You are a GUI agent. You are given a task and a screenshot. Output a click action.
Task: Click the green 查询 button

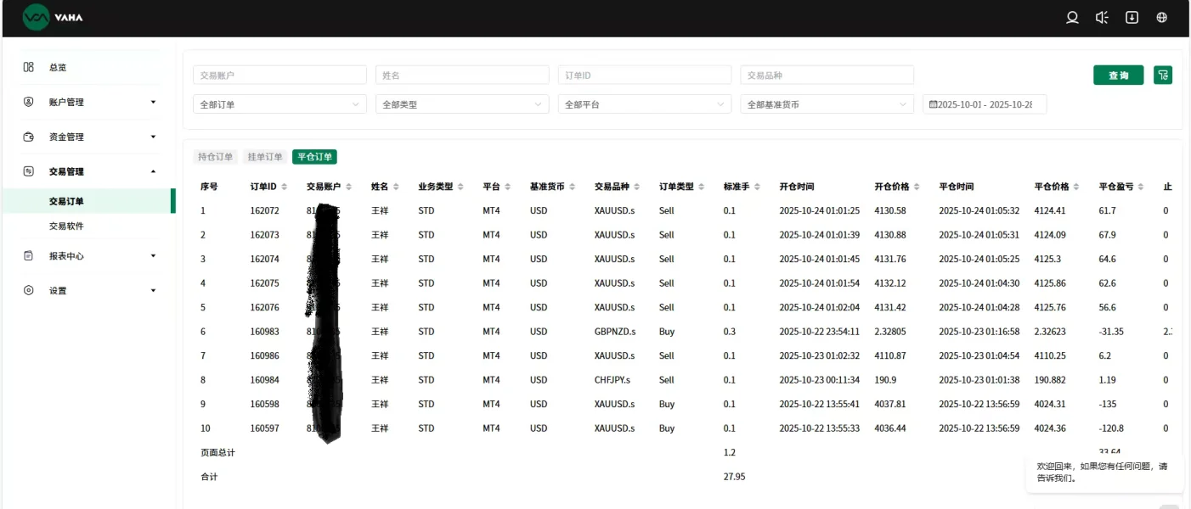click(1118, 76)
